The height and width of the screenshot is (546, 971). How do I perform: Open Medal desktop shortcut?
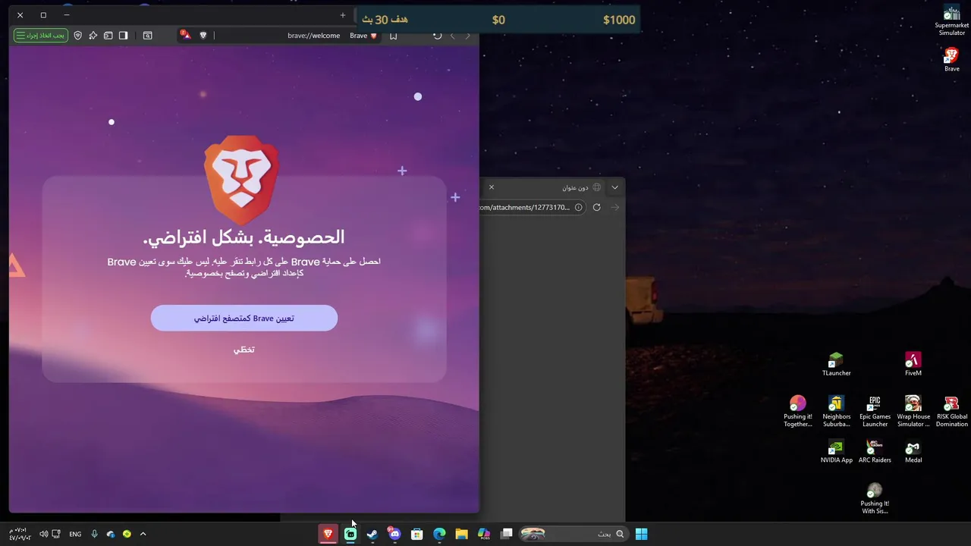coord(913,451)
